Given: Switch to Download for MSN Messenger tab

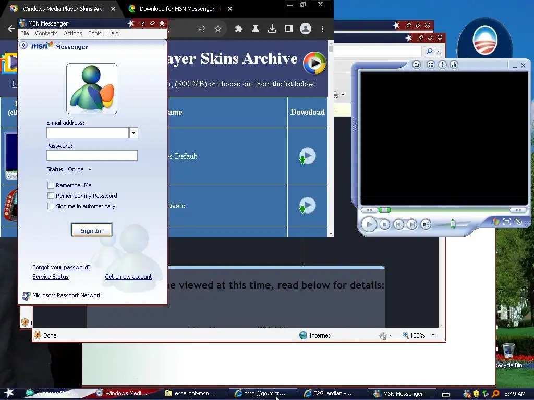Looking at the screenshot, I should coord(177,9).
